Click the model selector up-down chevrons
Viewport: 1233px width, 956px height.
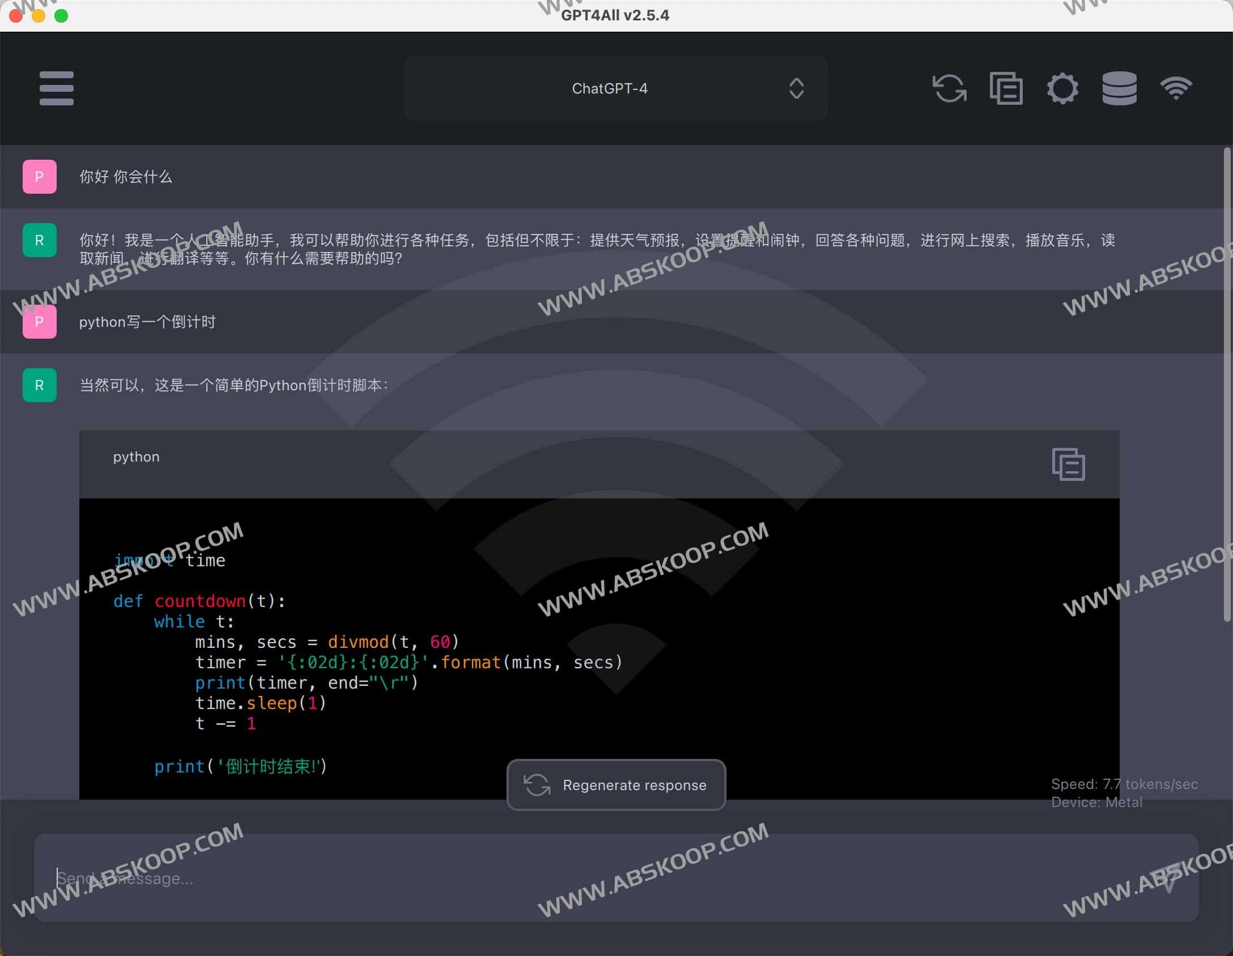click(796, 88)
